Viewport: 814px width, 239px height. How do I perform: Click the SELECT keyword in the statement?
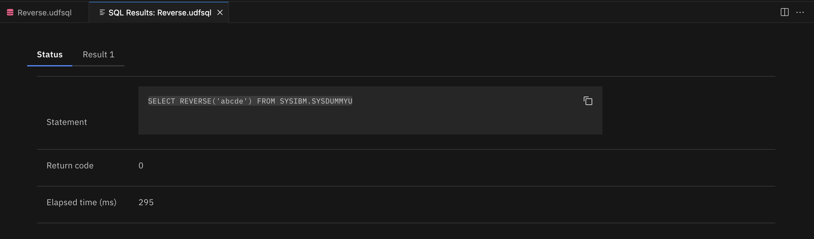[x=161, y=101]
